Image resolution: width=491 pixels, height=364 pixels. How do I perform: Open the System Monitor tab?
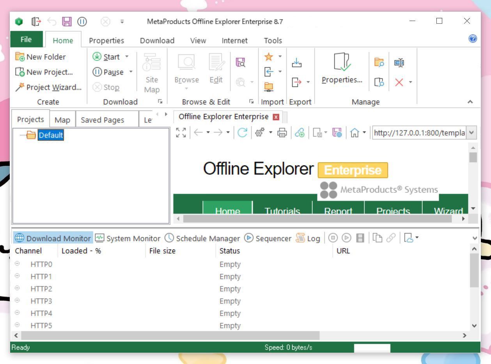pyautogui.click(x=128, y=238)
